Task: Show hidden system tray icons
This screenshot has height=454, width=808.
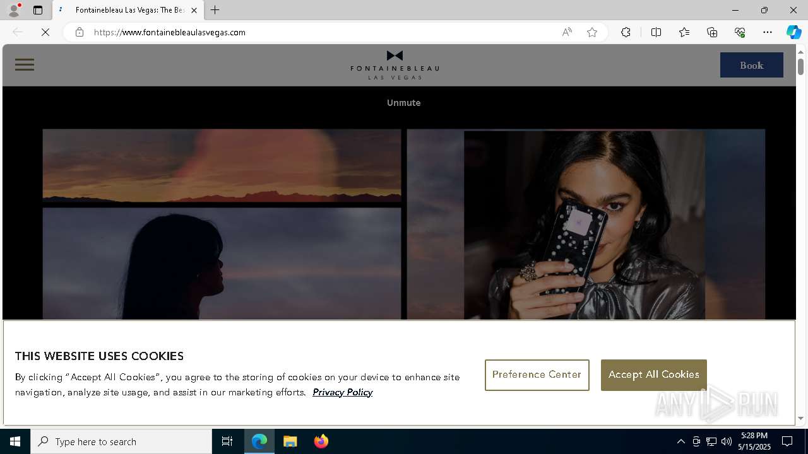Action: (680, 441)
